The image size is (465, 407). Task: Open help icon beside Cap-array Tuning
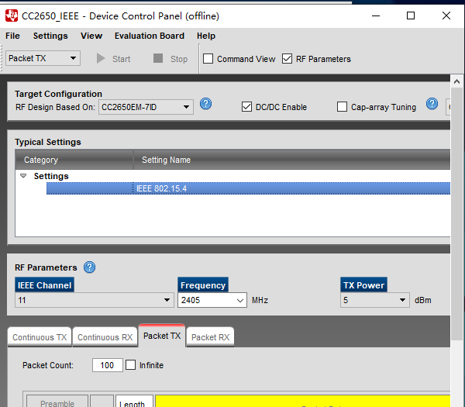(x=432, y=104)
